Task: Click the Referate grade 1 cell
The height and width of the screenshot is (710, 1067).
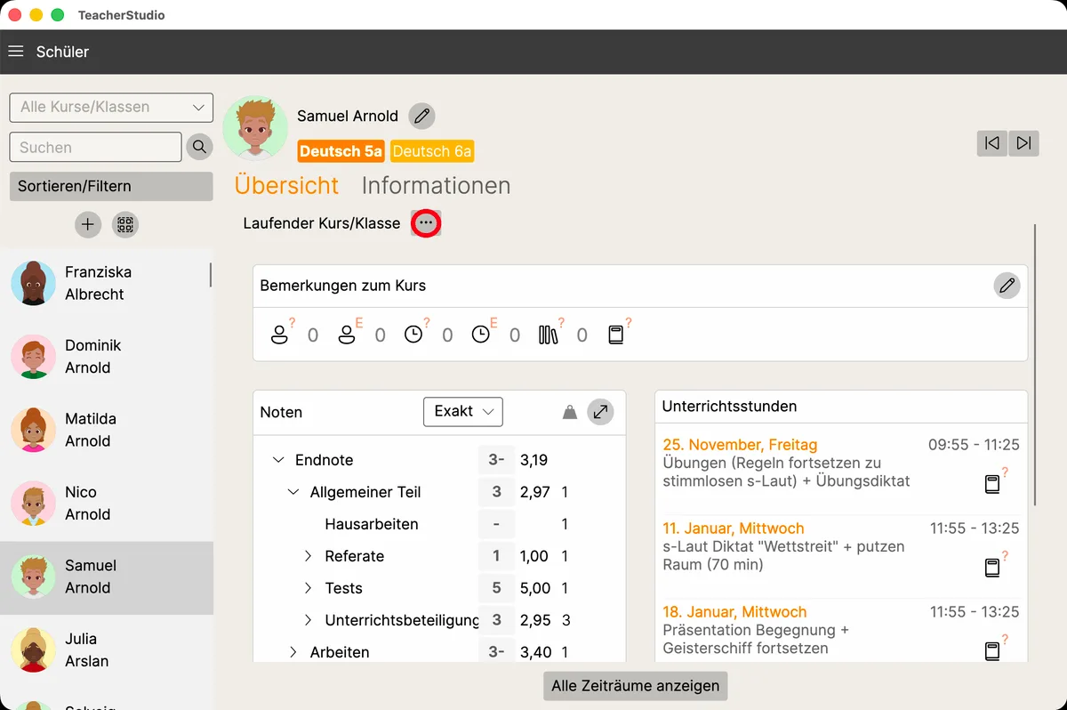Action: pos(496,556)
